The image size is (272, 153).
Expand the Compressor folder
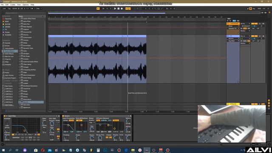coord(20,37)
